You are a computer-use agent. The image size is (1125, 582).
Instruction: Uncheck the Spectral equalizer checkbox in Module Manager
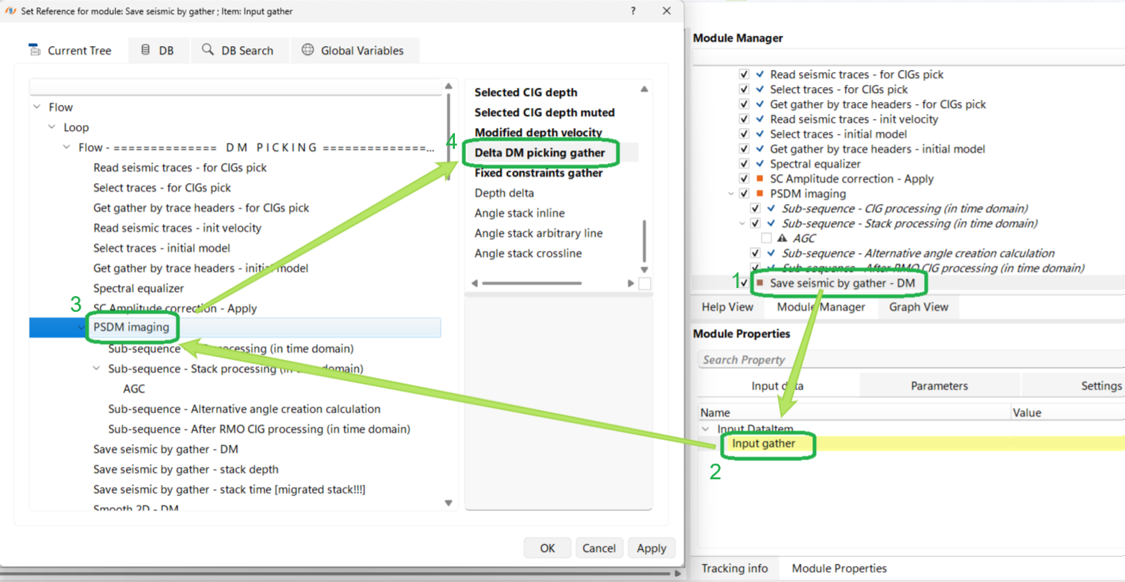pyautogui.click(x=744, y=164)
